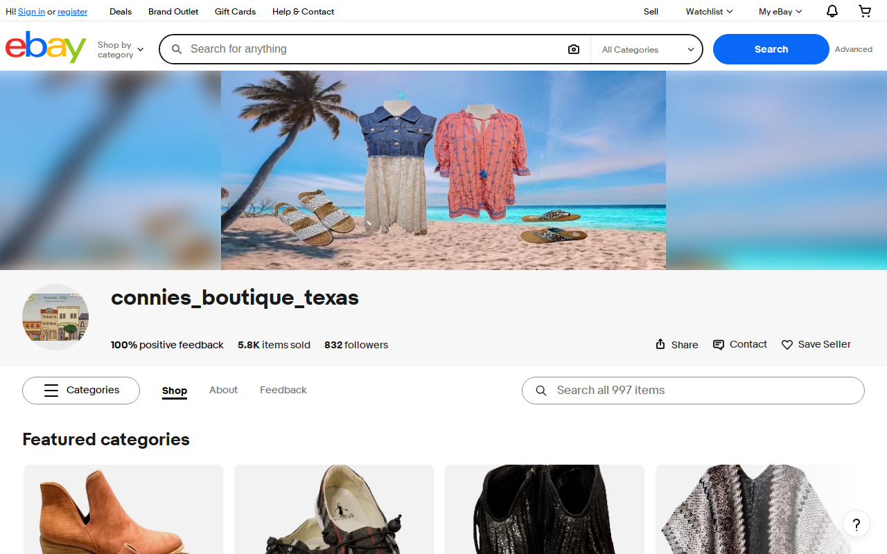Open the shopping cart icon
Viewport: 887px width, 554px height.
pos(865,11)
